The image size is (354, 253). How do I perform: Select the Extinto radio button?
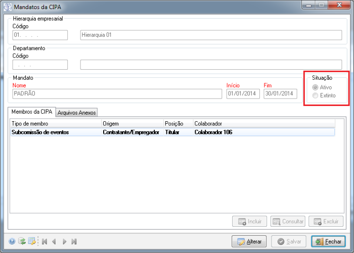point(316,95)
